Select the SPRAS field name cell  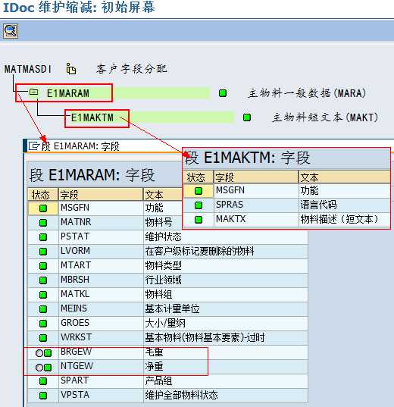point(256,205)
